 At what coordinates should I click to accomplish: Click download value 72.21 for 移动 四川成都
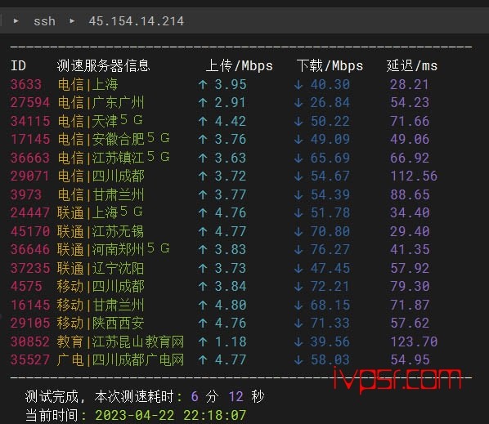click(x=330, y=286)
